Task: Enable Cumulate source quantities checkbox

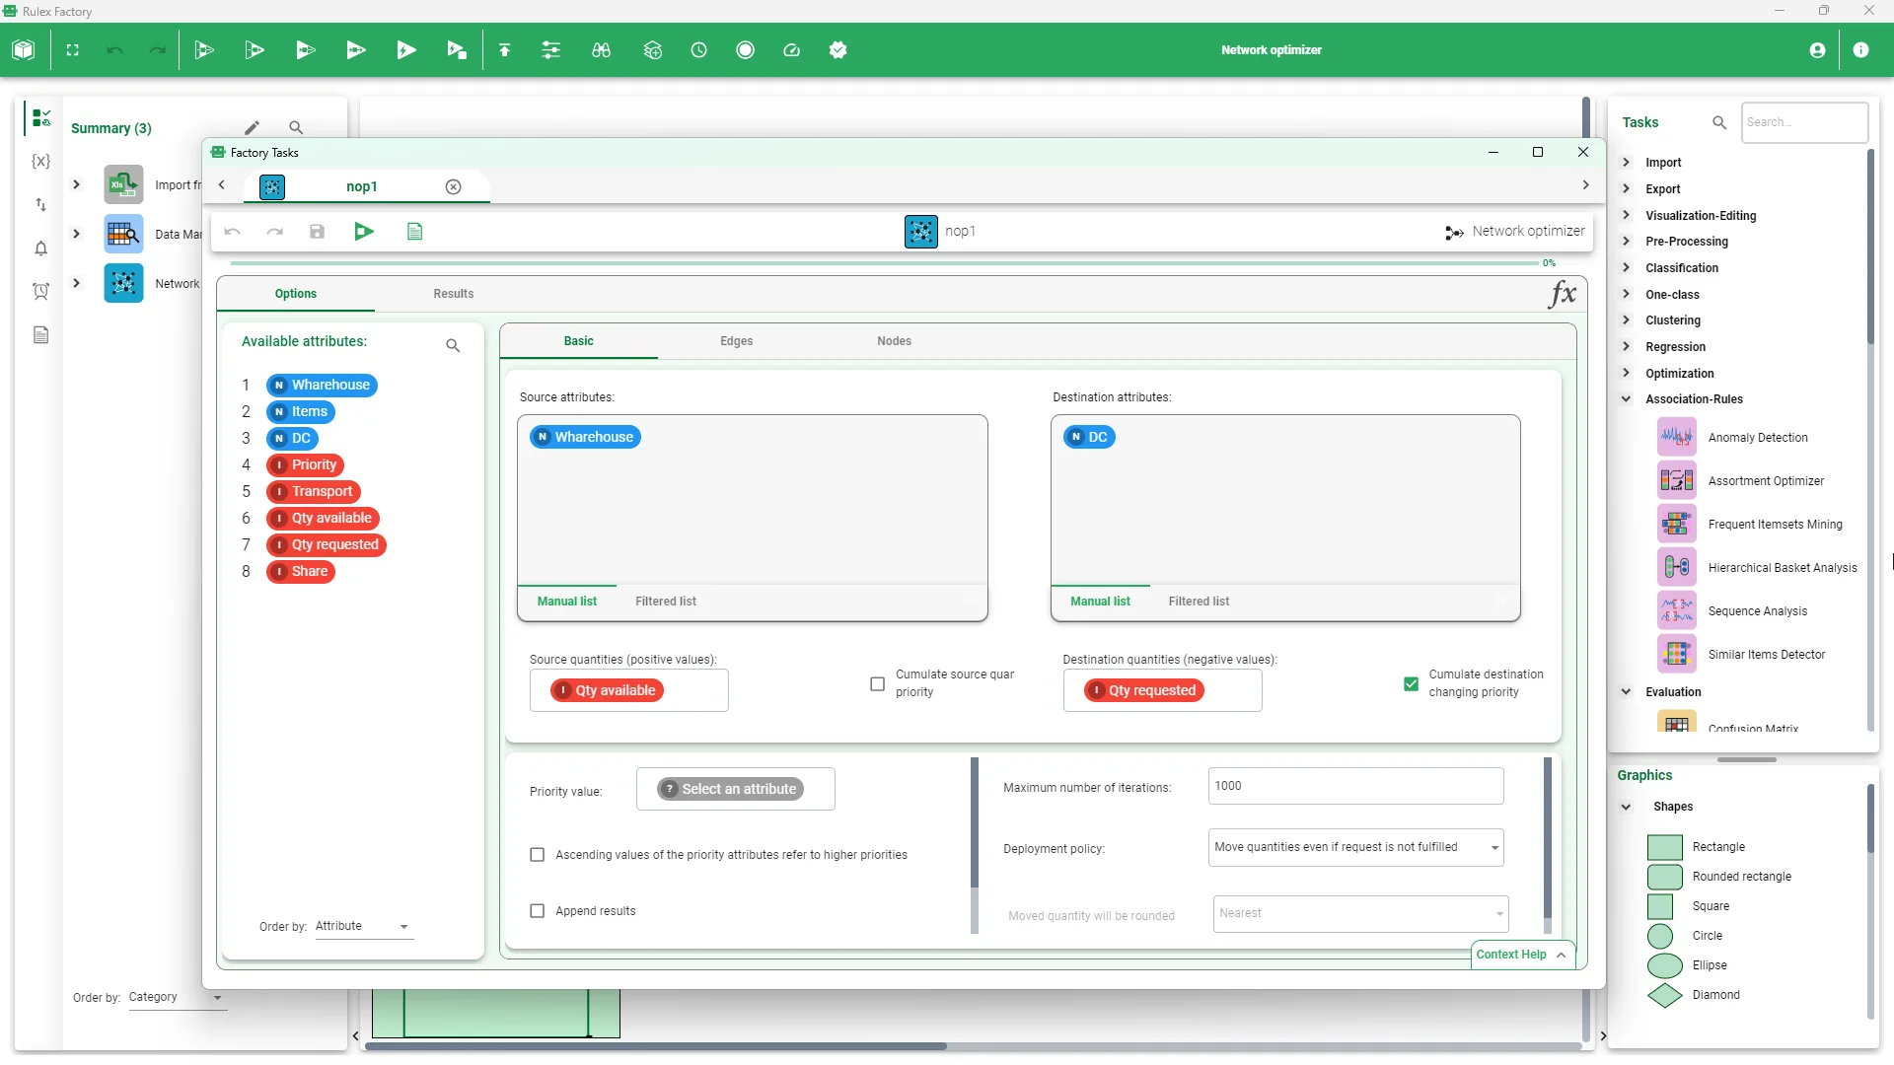Action: point(877,683)
